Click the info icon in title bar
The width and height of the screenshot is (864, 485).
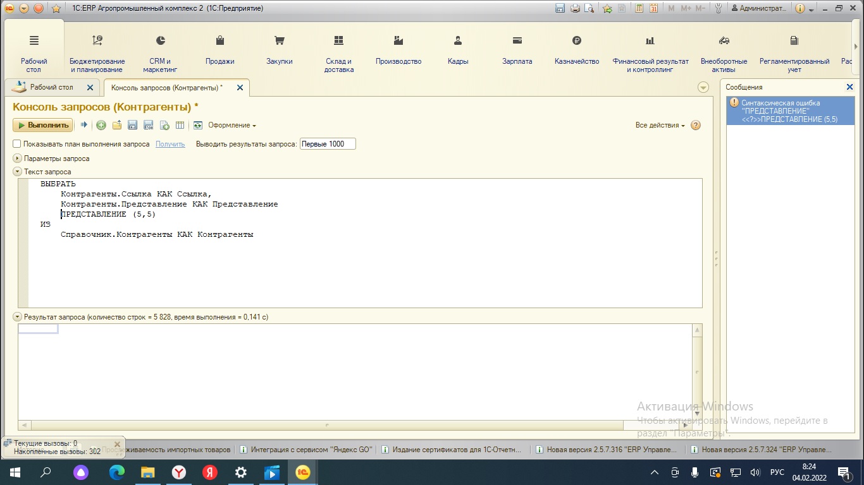[x=800, y=8]
